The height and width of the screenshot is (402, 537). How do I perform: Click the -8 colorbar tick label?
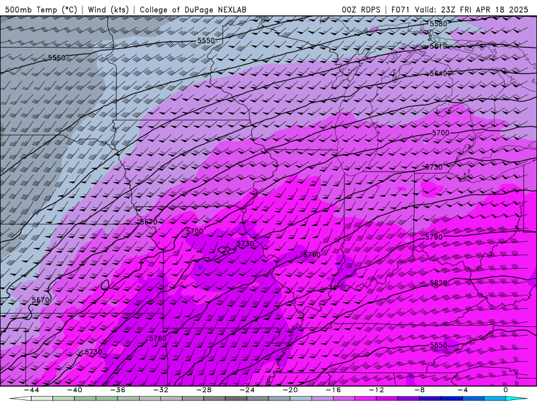click(420, 390)
